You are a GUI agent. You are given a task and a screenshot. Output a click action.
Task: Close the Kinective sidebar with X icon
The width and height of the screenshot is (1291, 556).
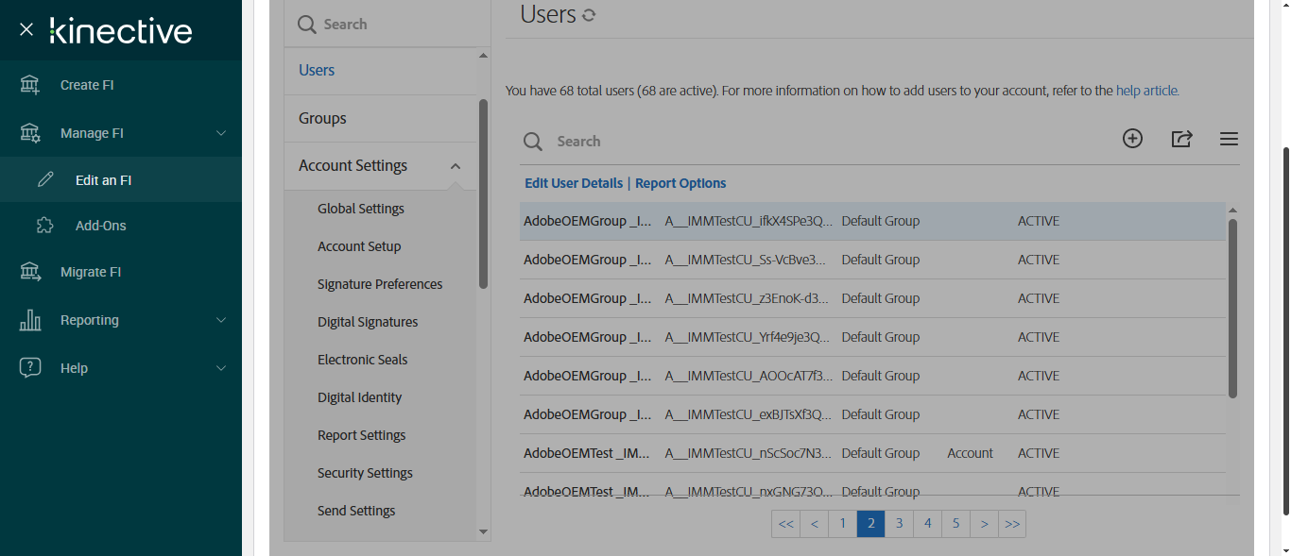26,29
